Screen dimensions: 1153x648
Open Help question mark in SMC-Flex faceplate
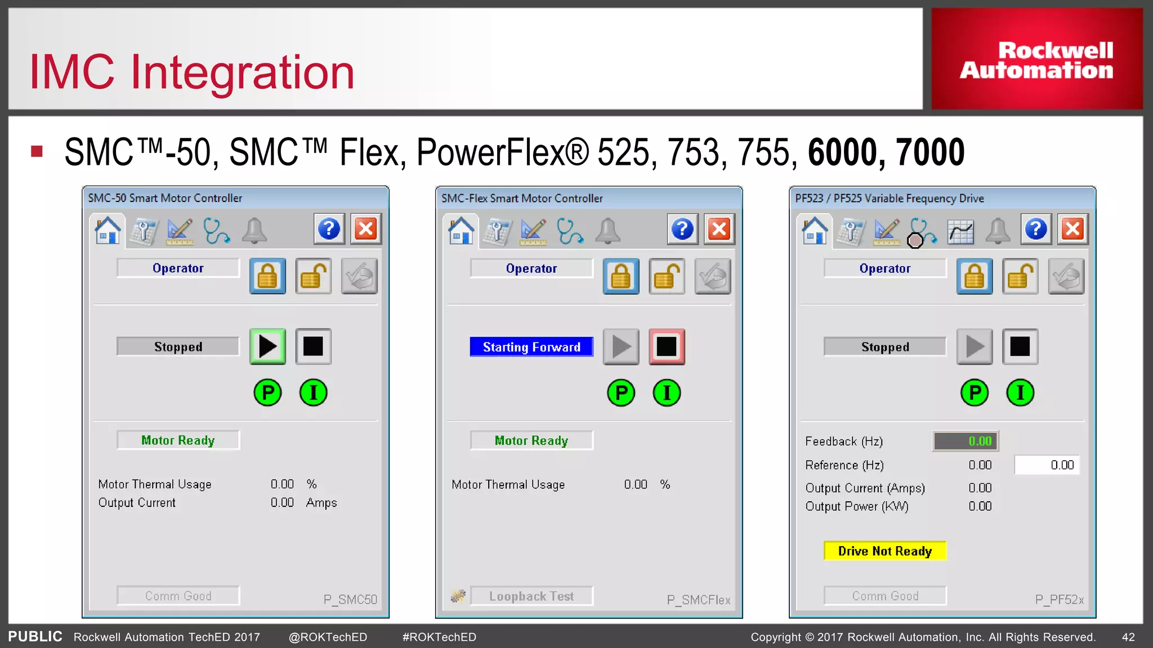coord(682,229)
